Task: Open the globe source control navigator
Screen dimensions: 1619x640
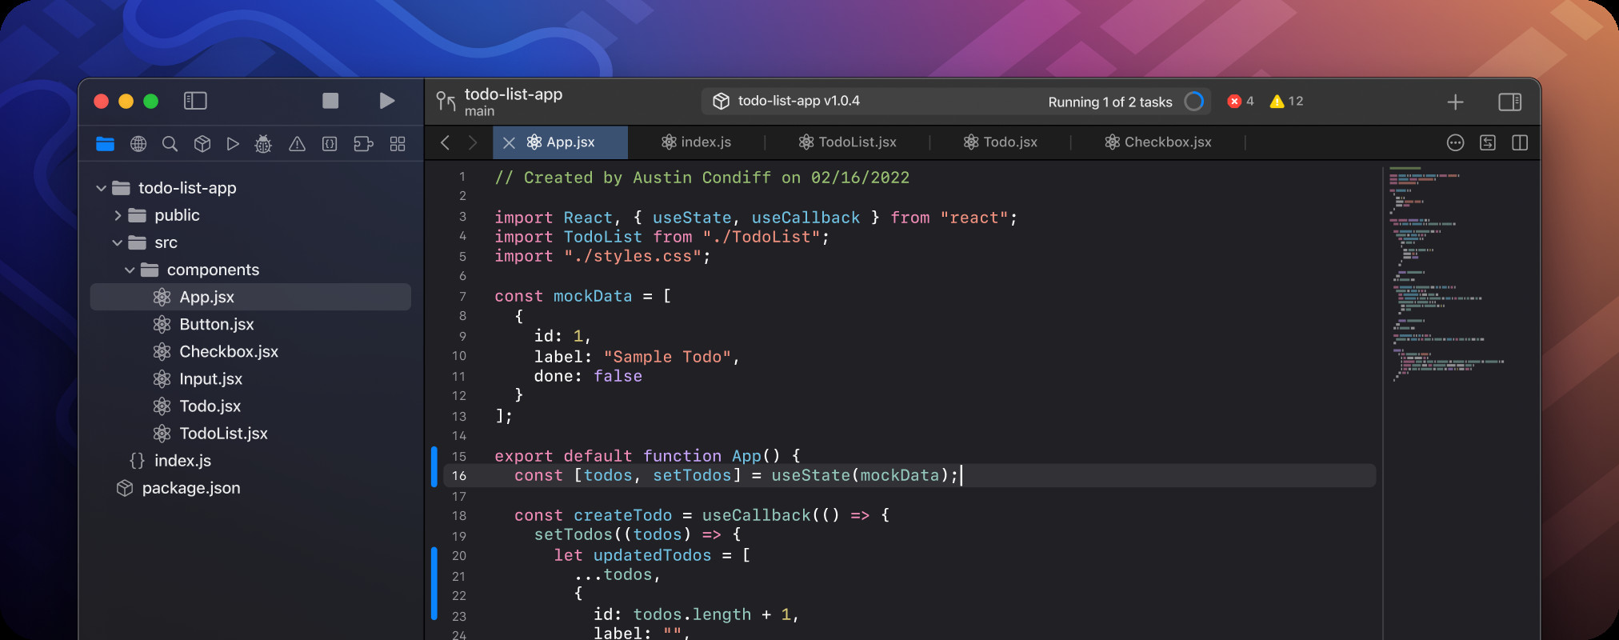Action: pyautogui.click(x=138, y=144)
